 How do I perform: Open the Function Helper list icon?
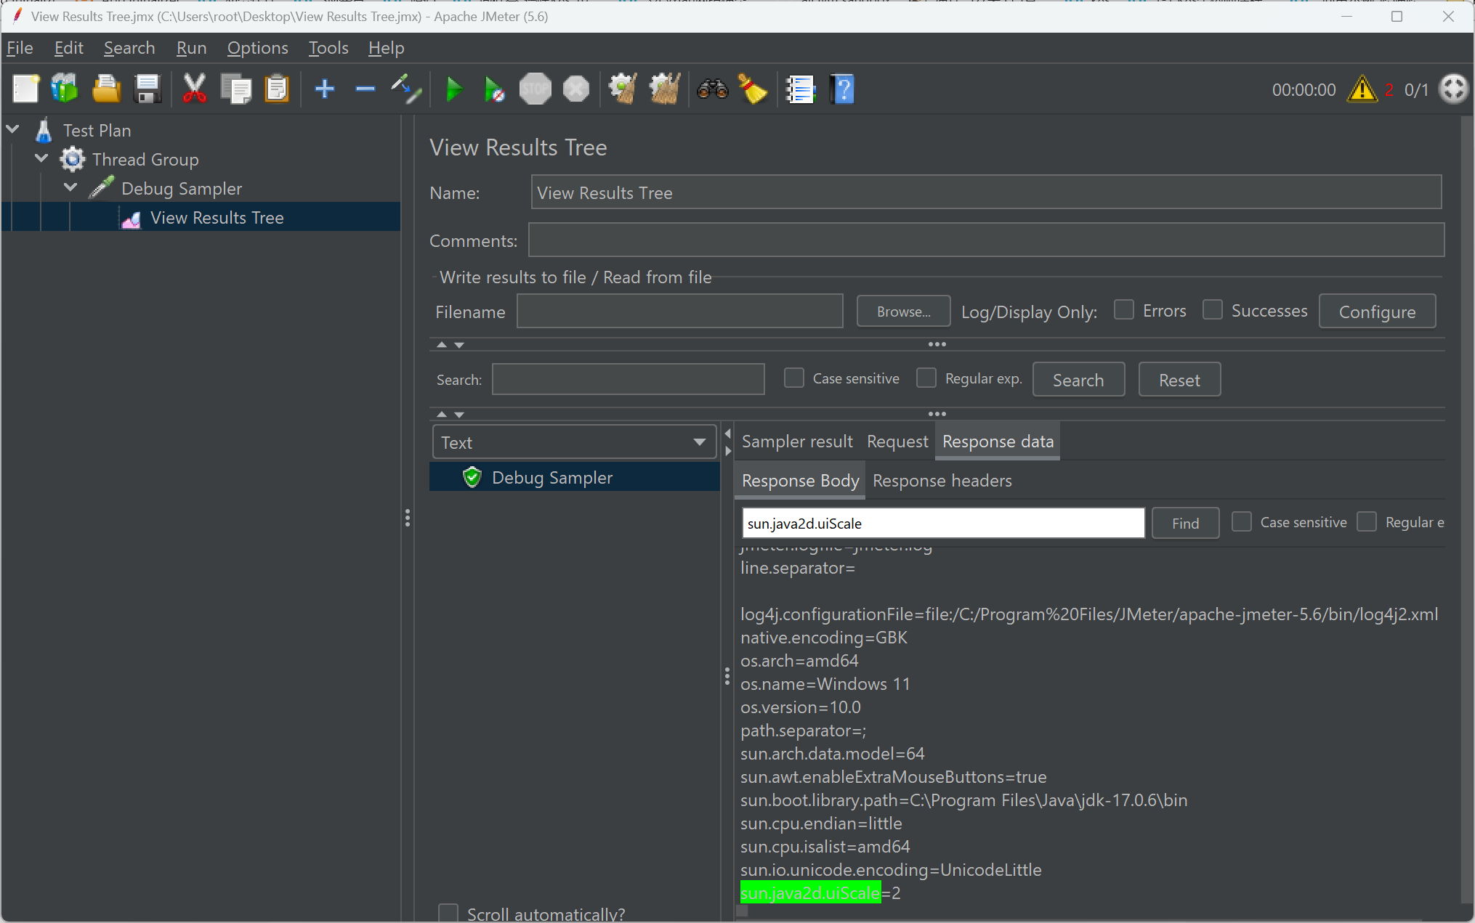click(801, 89)
